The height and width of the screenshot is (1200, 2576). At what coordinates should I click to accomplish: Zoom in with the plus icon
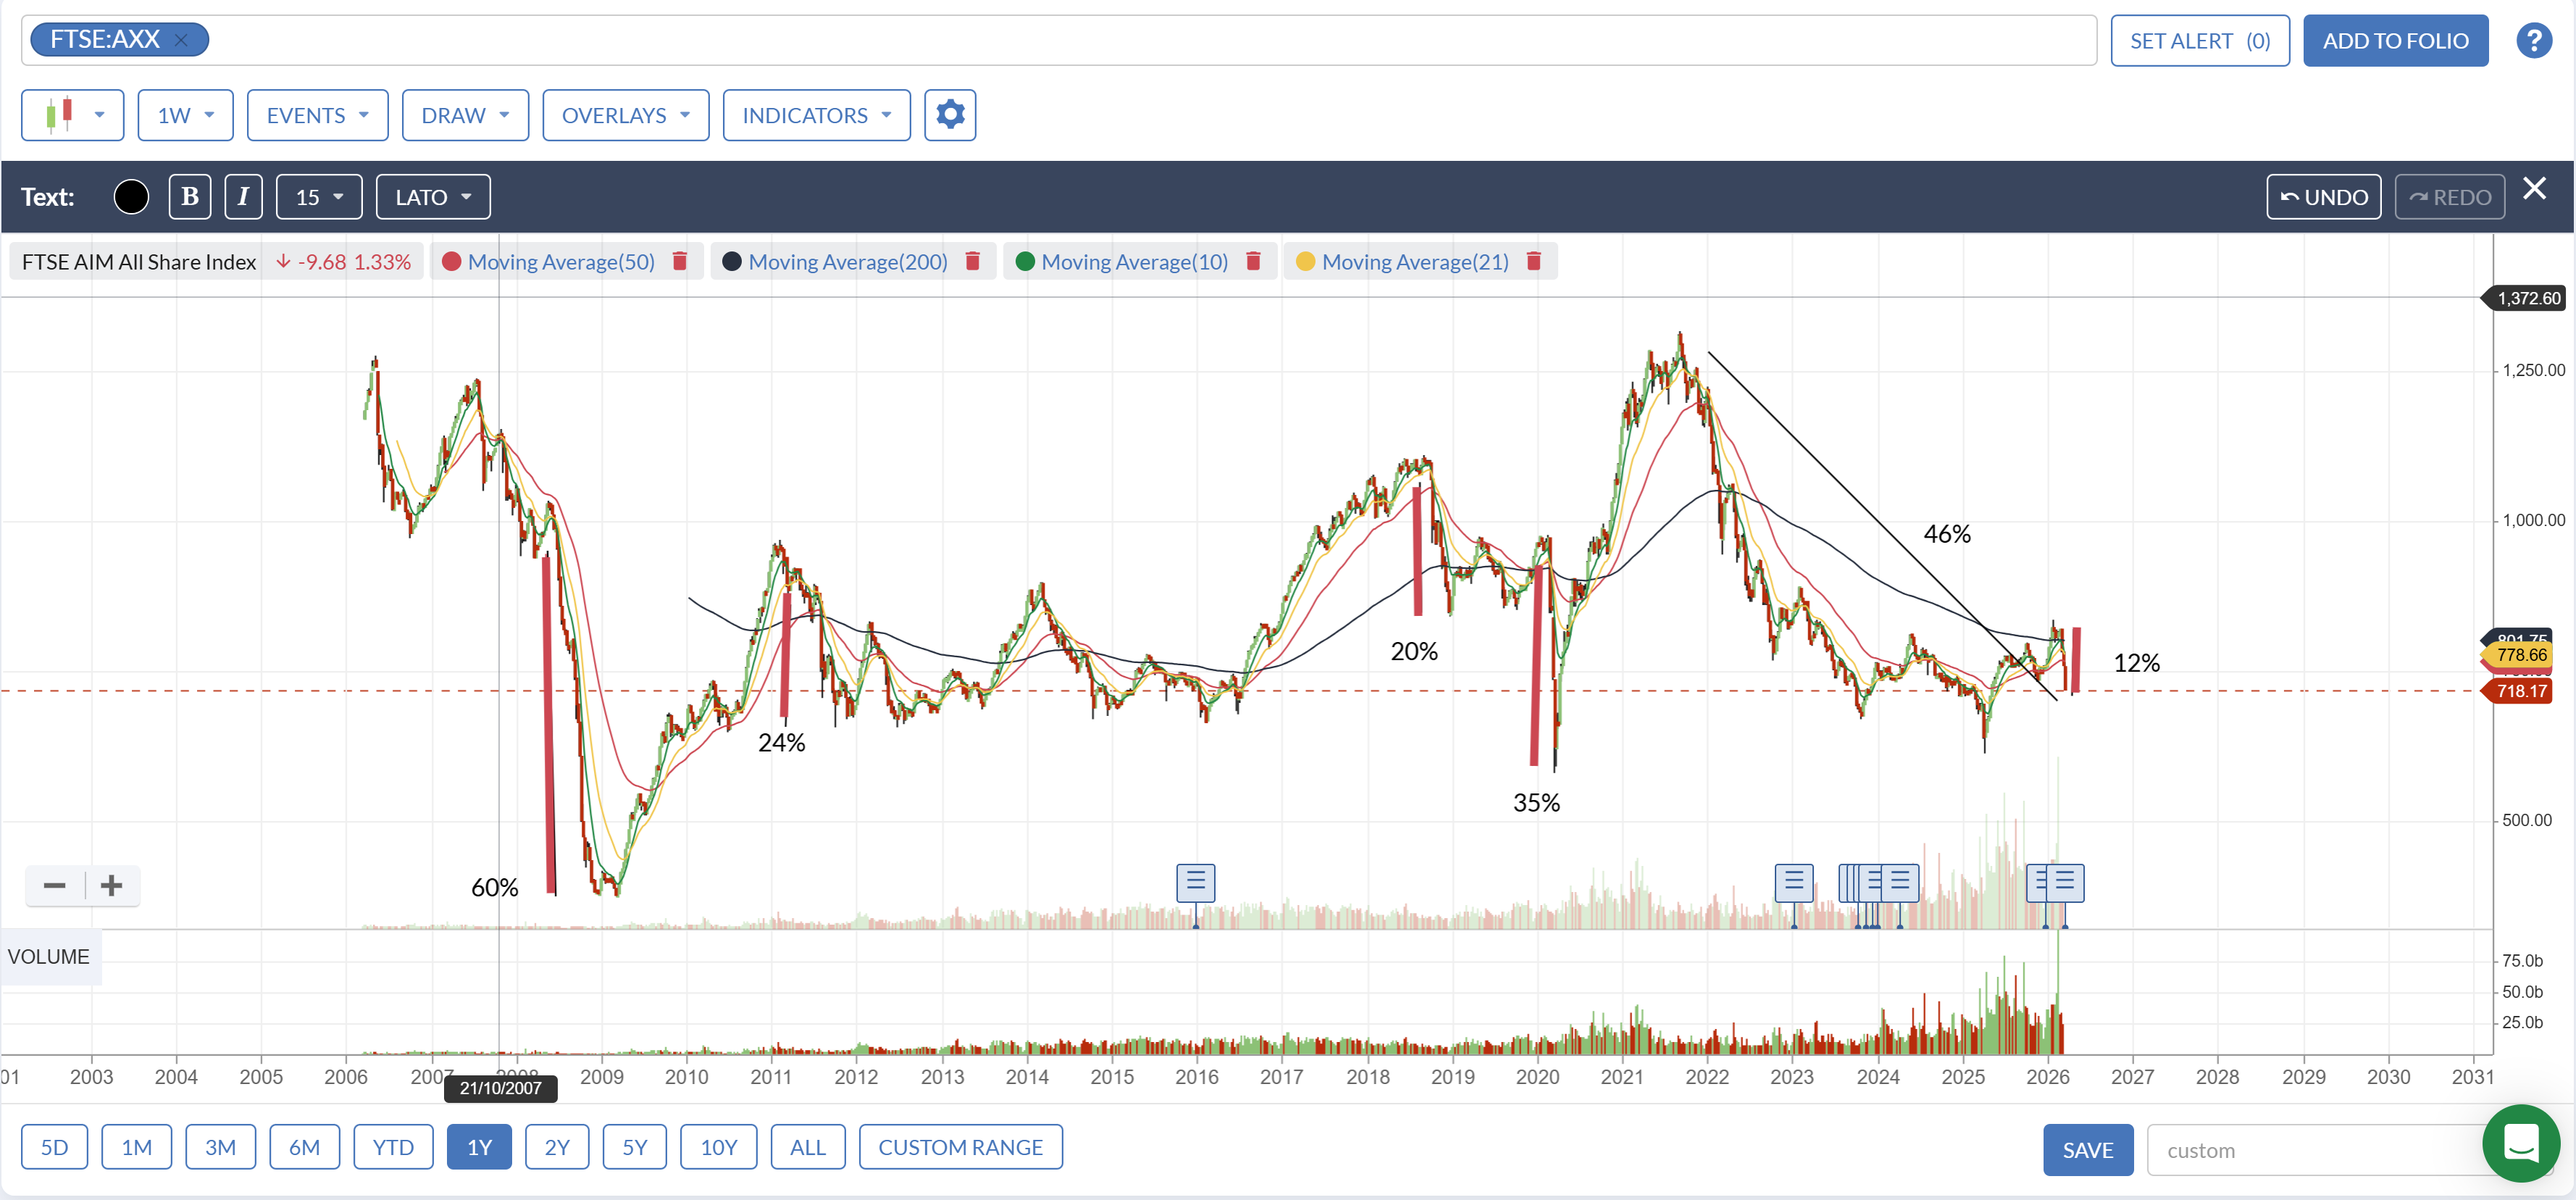click(x=112, y=885)
